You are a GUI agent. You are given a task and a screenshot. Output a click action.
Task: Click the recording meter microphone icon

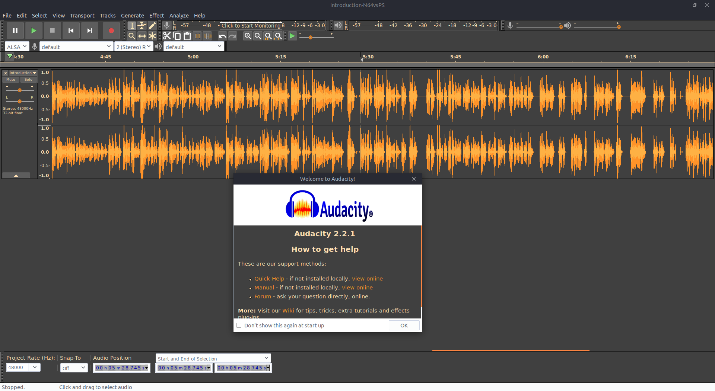point(167,25)
